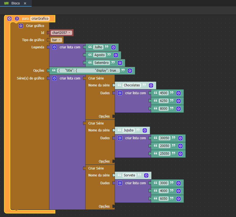This screenshot has width=236, height=217.
Task: Select the Criar gráfico block label
Action: (35, 26)
